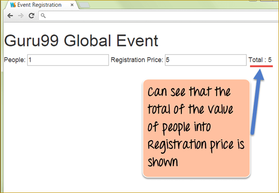
Task: Open a new browser tab
Action: click(85, 5)
